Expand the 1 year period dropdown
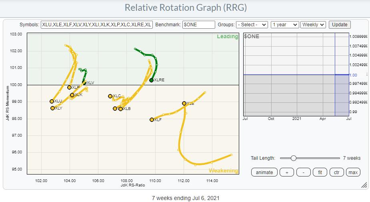This screenshot has height=202, width=370. click(284, 25)
